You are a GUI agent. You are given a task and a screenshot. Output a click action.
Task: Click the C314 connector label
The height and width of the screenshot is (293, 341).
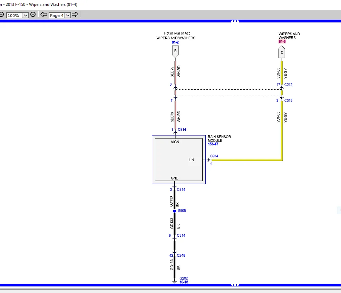(181, 235)
